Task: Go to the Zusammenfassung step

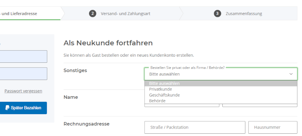Action: (x=244, y=14)
